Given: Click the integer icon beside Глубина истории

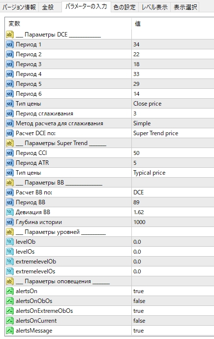Looking at the screenshot, I should point(10,222).
